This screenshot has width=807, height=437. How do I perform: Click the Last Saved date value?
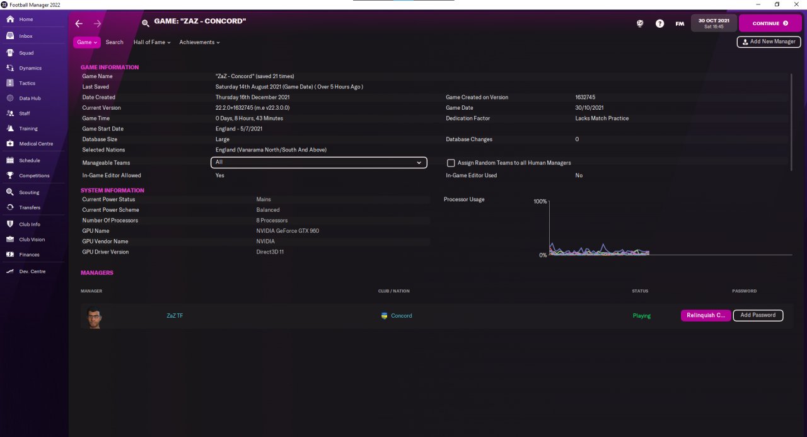coord(289,86)
